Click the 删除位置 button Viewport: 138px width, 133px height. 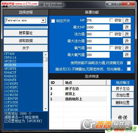point(123,103)
